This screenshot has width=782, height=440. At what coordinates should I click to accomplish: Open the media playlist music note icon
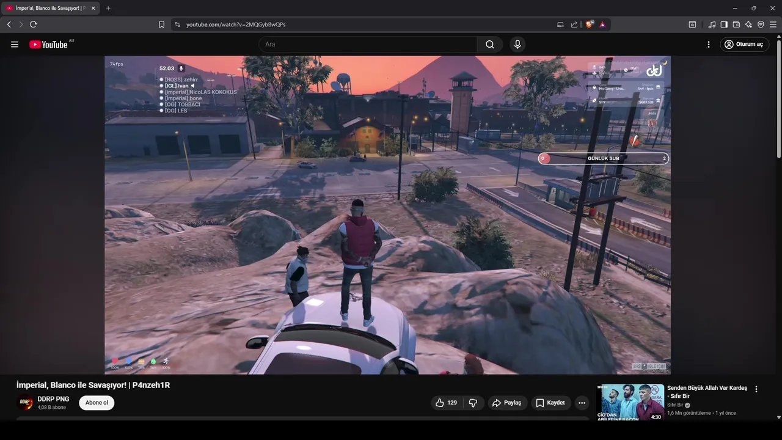712,24
